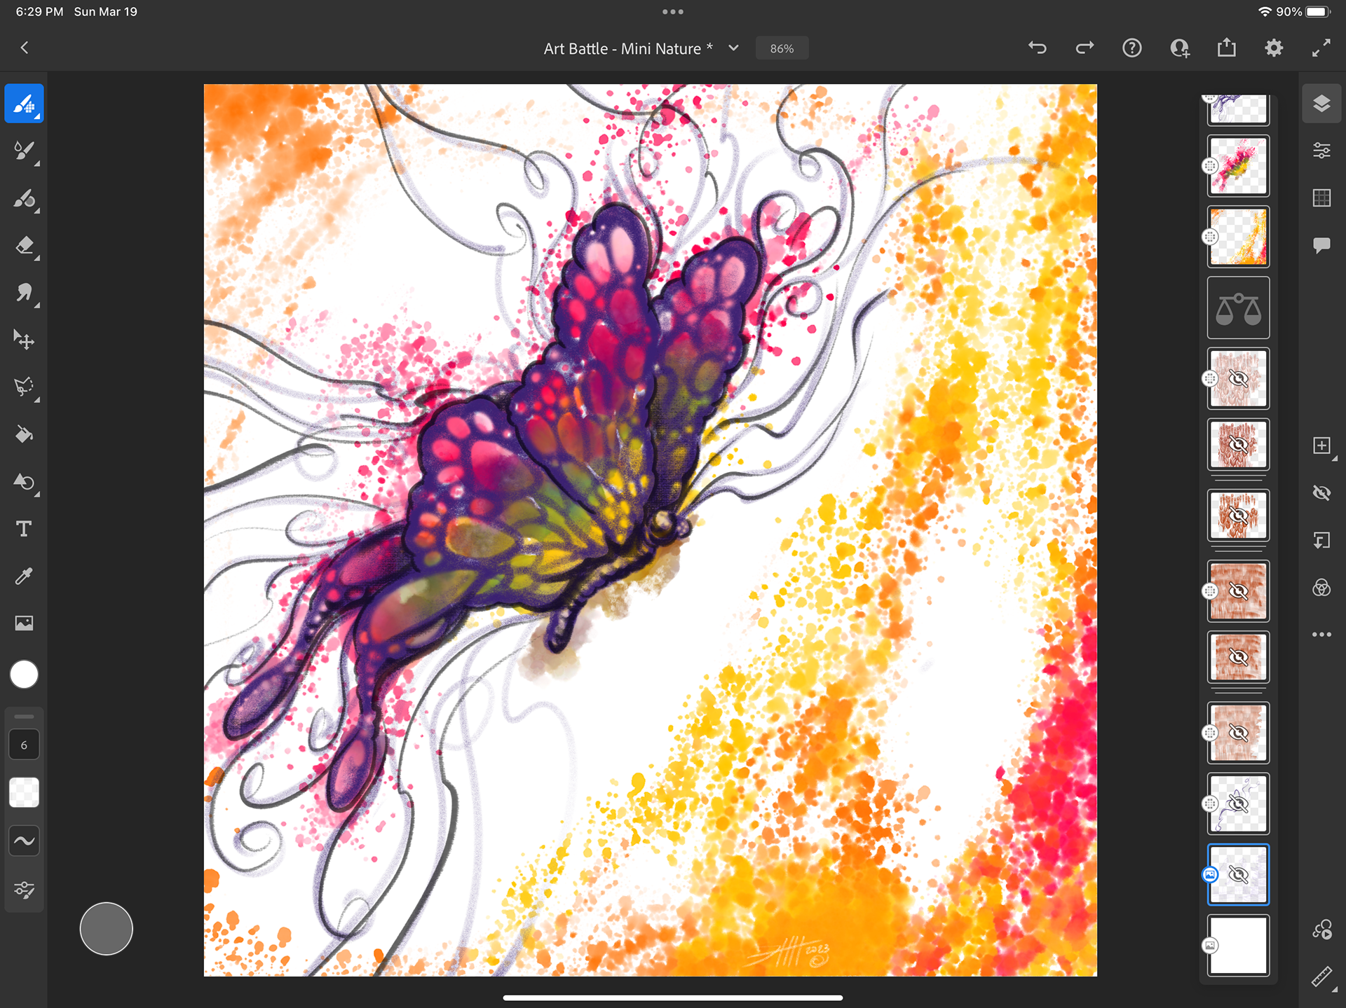This screenshot has width=1346, height=1008.
Task: Select the eyedropper tool
Action: click(x=25, y=577)
